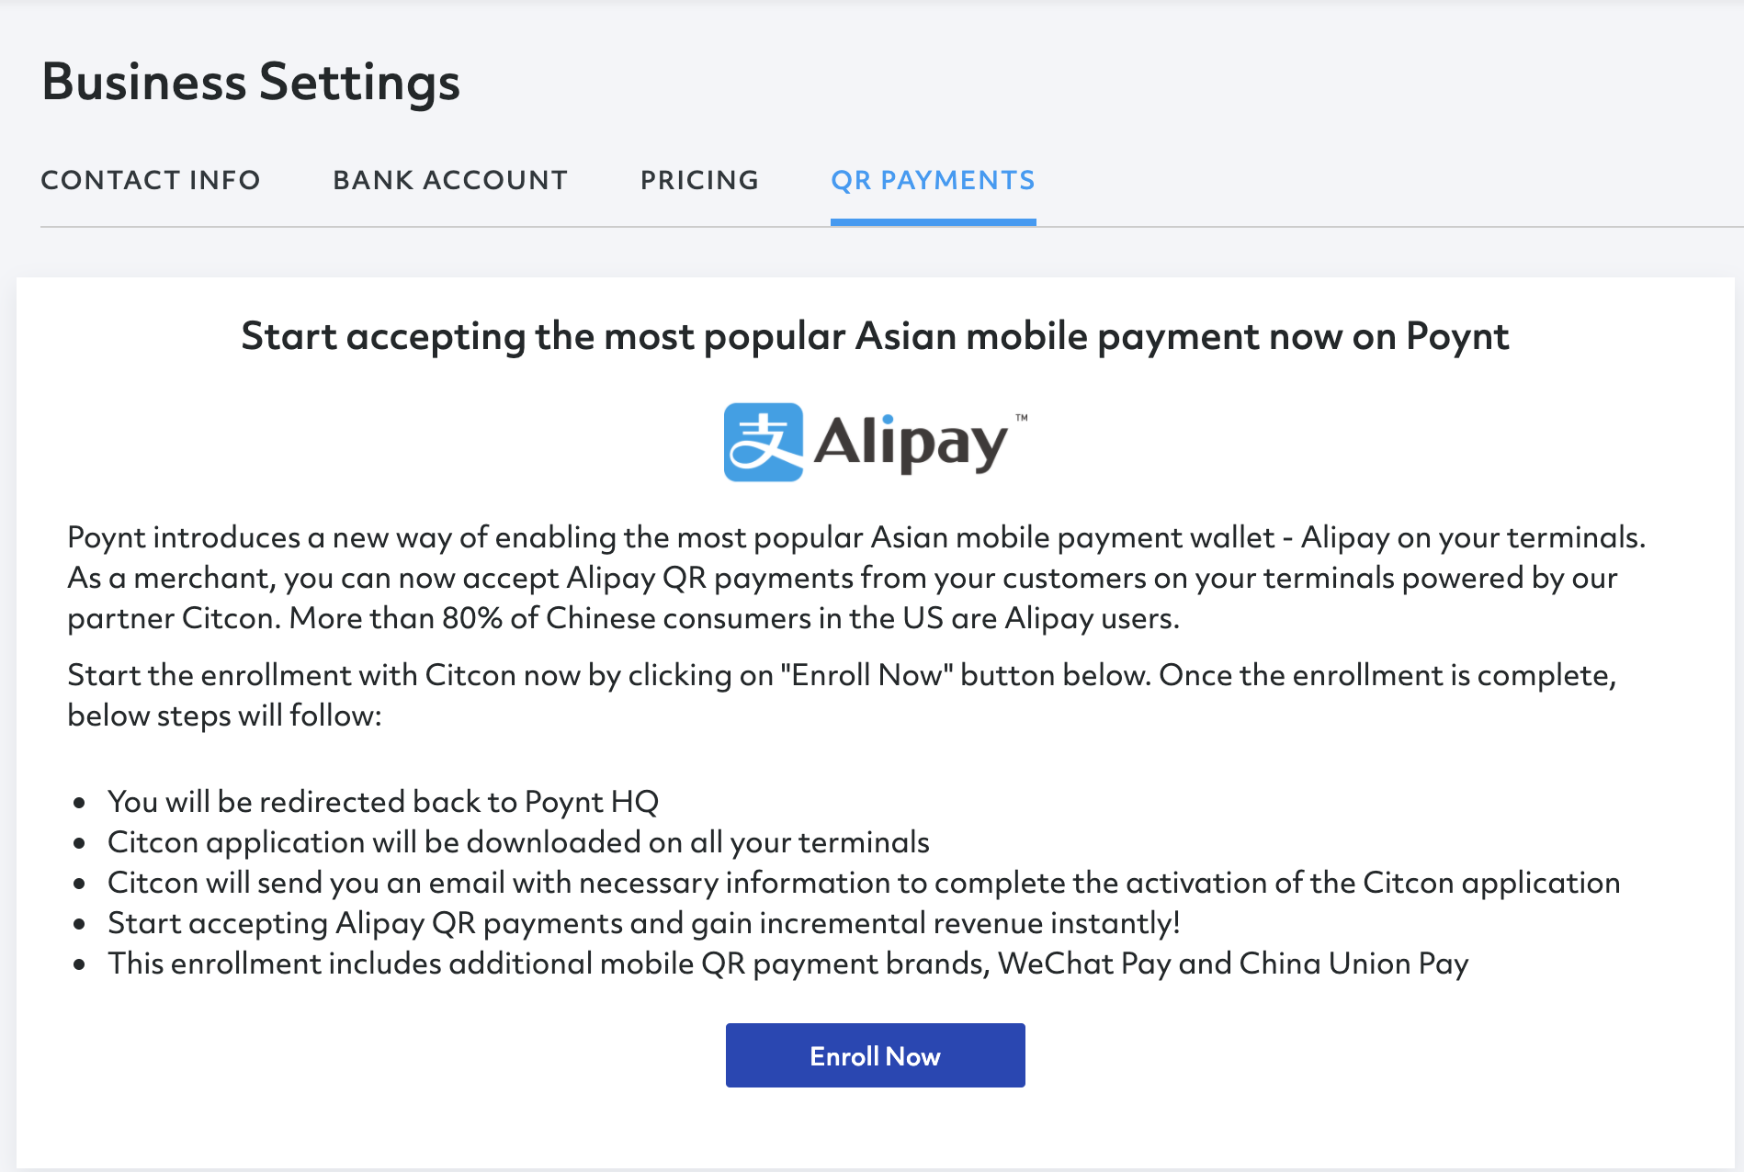
Task: Go to the Pricing tab
Action: coord(699,180)
